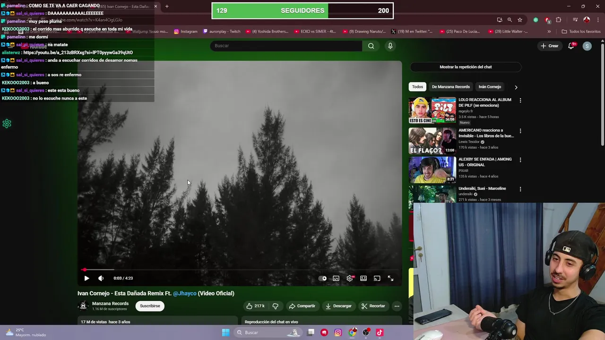Open the Chrome extensions puzzle icon
The image size is (605, 340).
tap(559, 20)
